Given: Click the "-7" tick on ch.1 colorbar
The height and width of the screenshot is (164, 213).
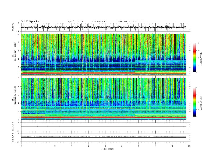Looking at the screenshot, I should pos(198,72).
